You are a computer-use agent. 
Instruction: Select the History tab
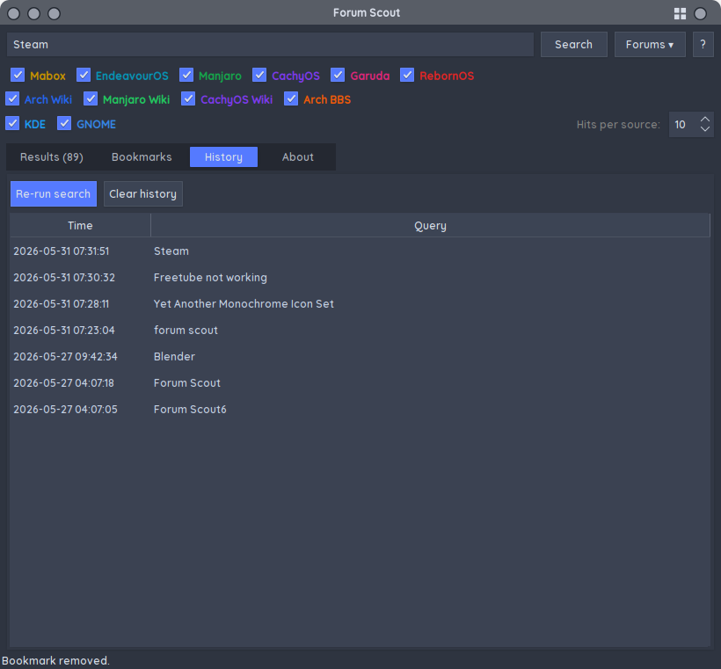(x=223, y=157)
